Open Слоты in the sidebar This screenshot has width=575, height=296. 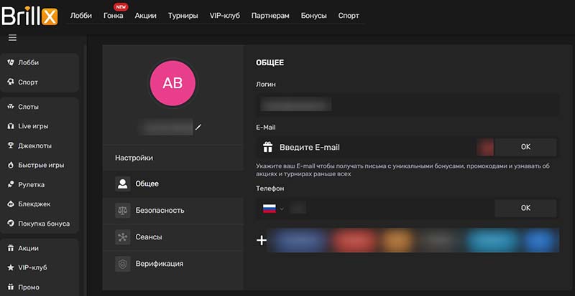click(29, 107)
